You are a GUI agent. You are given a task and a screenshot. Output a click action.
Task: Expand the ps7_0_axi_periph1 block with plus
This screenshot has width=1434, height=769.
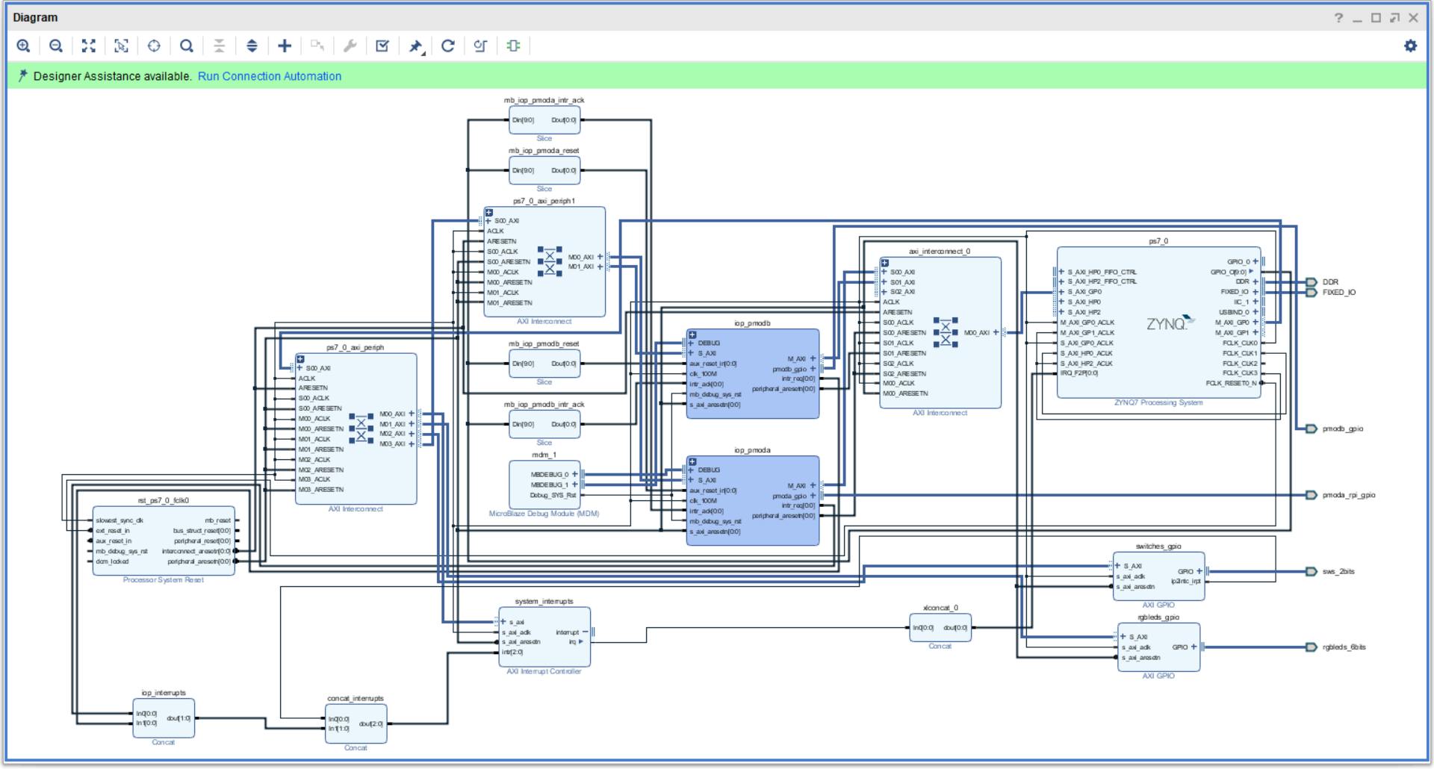pos(489,213)
